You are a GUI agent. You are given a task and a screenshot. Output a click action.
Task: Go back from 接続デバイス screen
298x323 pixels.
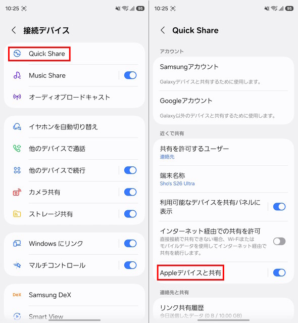(x=14, y=30)
